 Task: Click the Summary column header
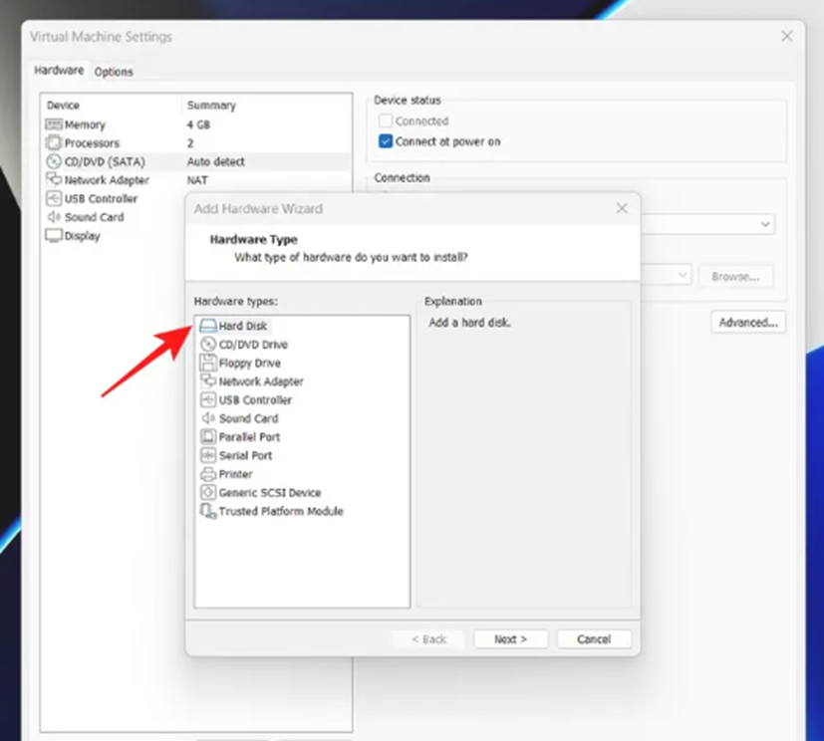pyautogui.click(x=211, y=105)
